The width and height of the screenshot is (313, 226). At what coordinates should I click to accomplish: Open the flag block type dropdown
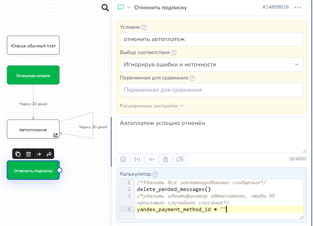point(124,7)
